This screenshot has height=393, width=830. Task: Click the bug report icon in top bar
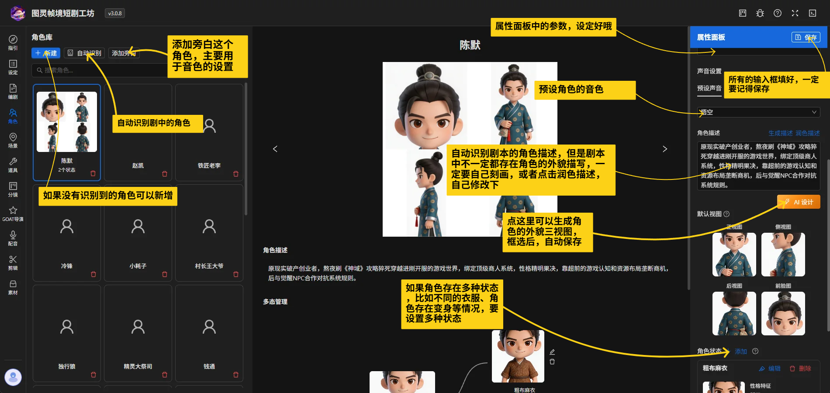760,13
